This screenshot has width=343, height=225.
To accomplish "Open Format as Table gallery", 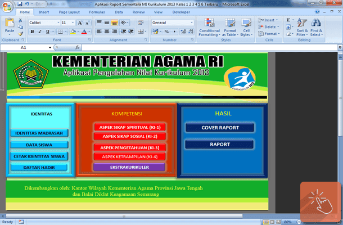I will pos(230,27).
